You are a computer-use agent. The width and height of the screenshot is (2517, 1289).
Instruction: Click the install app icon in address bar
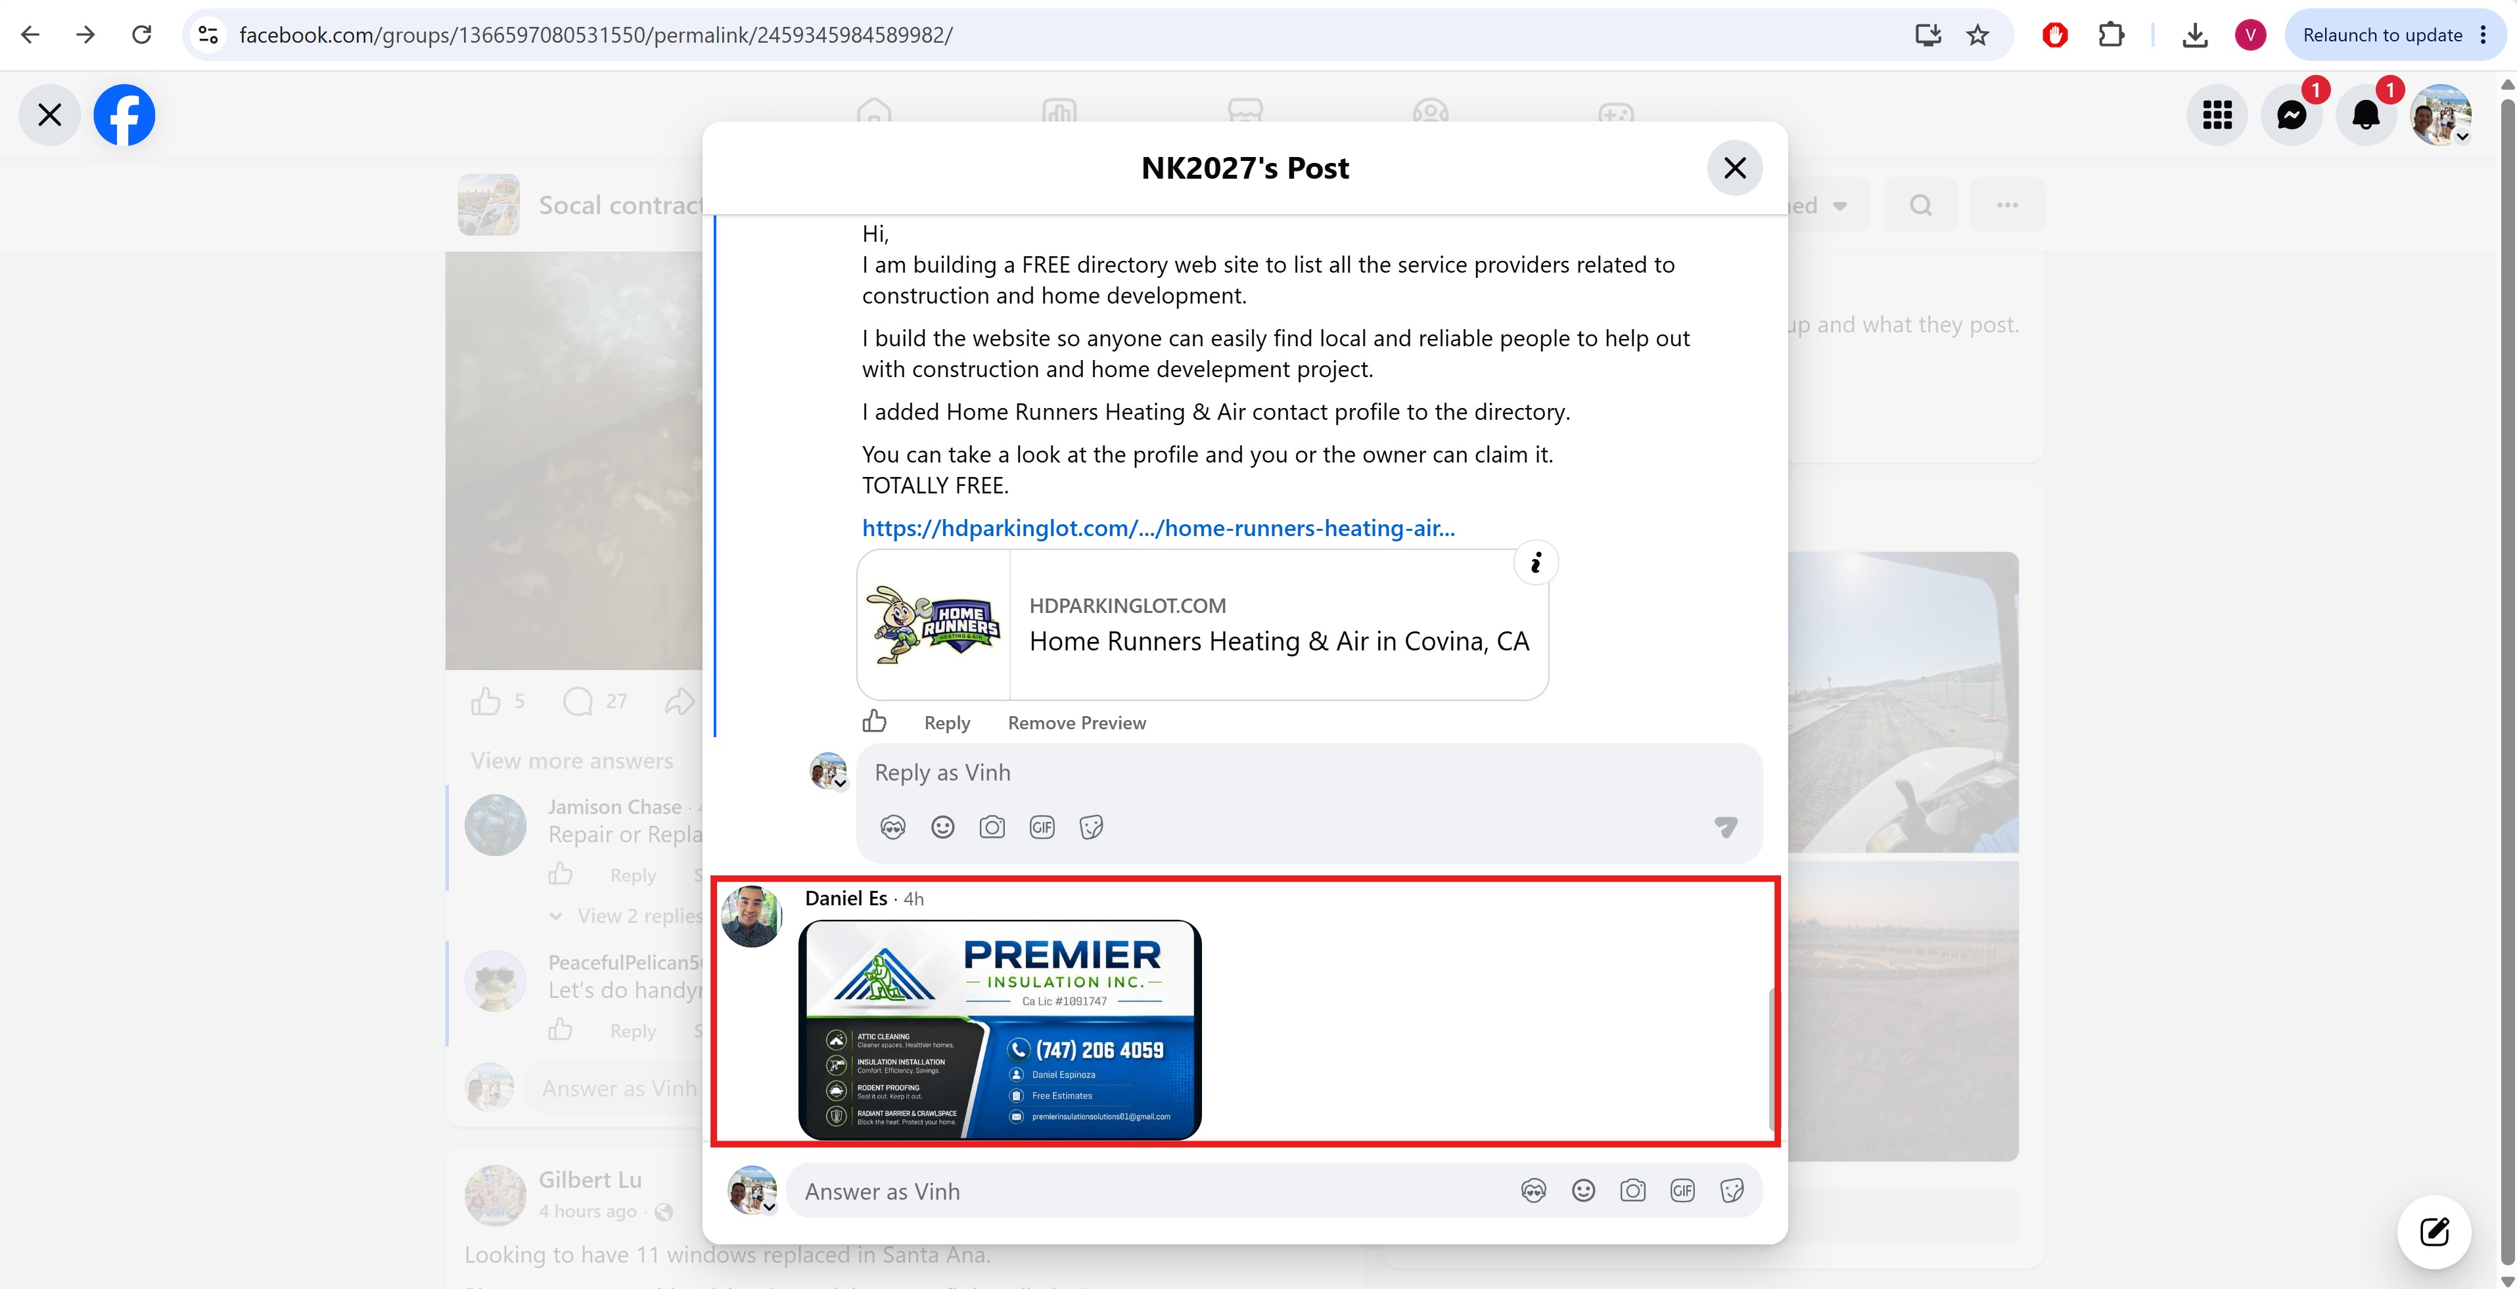[x=1928, y=35]
